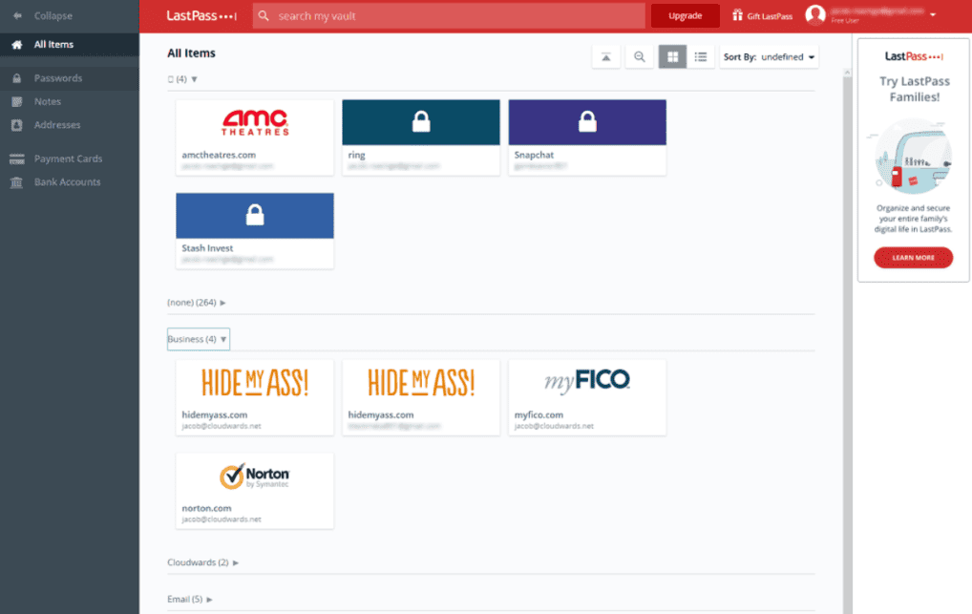Viewport: 972px width, 614px height.
Task: Switch to grid view
Action: click(672, 57)
